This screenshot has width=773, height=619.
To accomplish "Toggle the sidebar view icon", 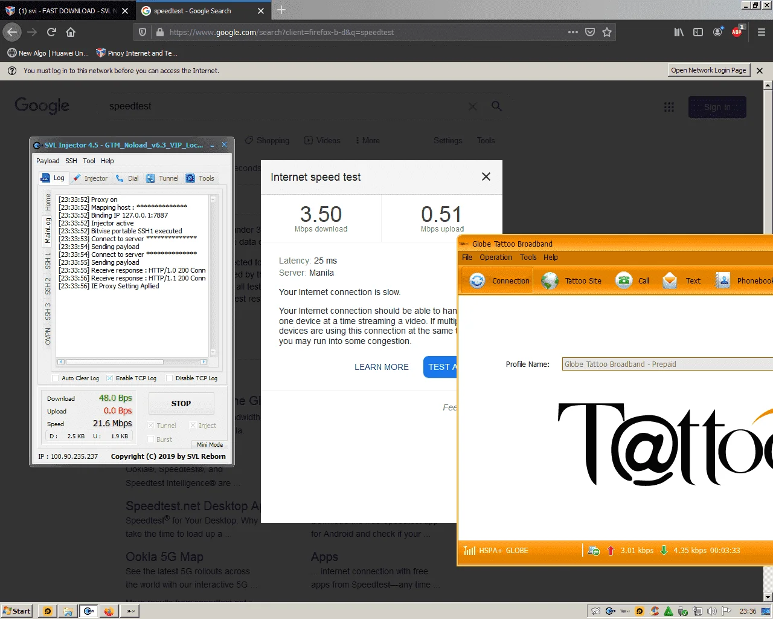I will point(698,32).
